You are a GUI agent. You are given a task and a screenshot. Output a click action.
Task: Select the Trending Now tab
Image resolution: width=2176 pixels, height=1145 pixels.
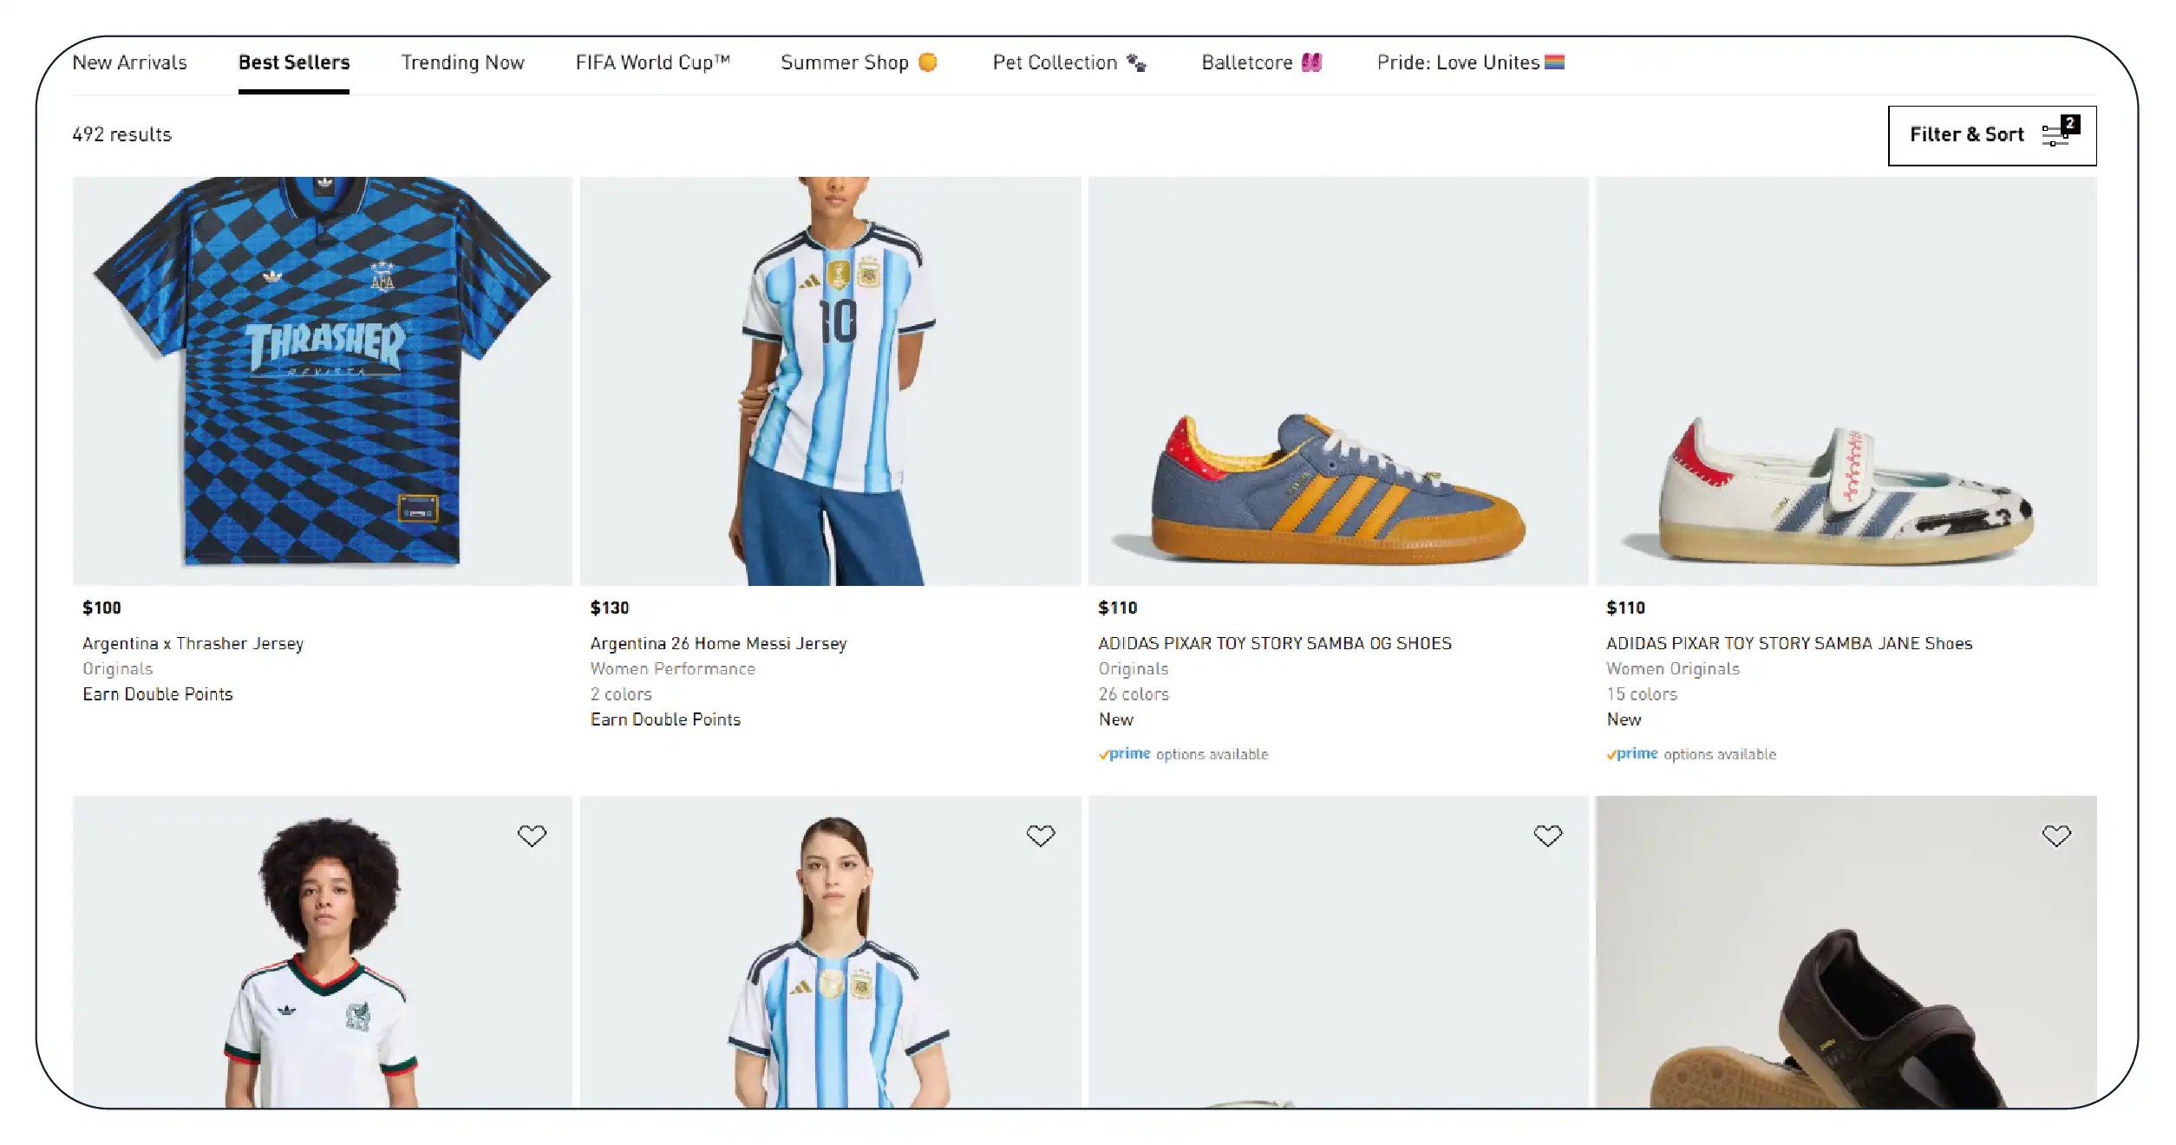[x=462, y=62]
